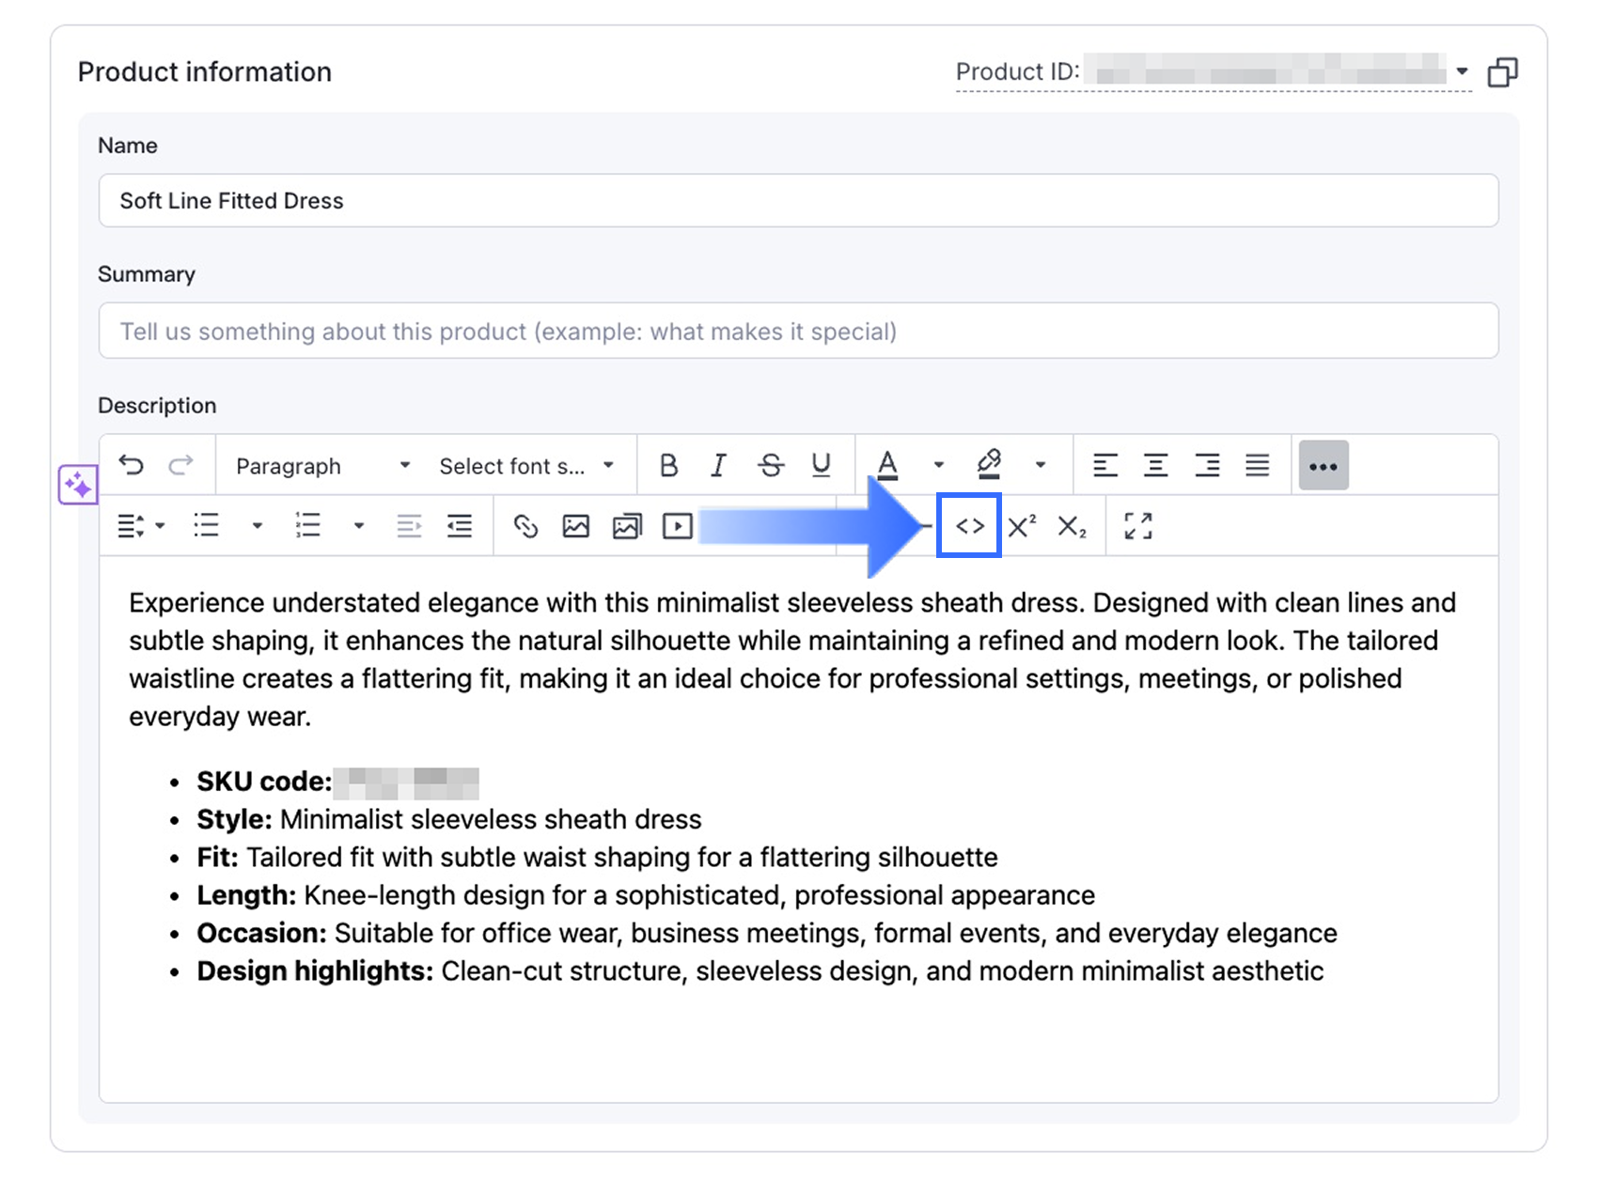Apply underline formatting
Screen dimensions: 1598x1178
click(822, 465)
